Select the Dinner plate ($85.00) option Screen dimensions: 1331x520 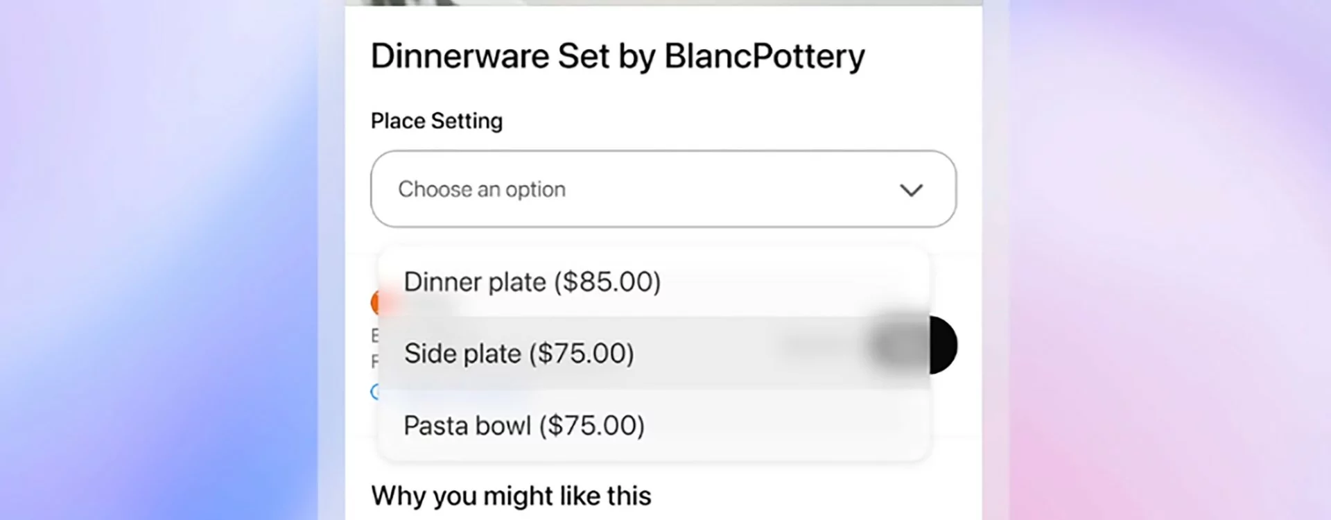pyautogui.click(x=532, y=282)
